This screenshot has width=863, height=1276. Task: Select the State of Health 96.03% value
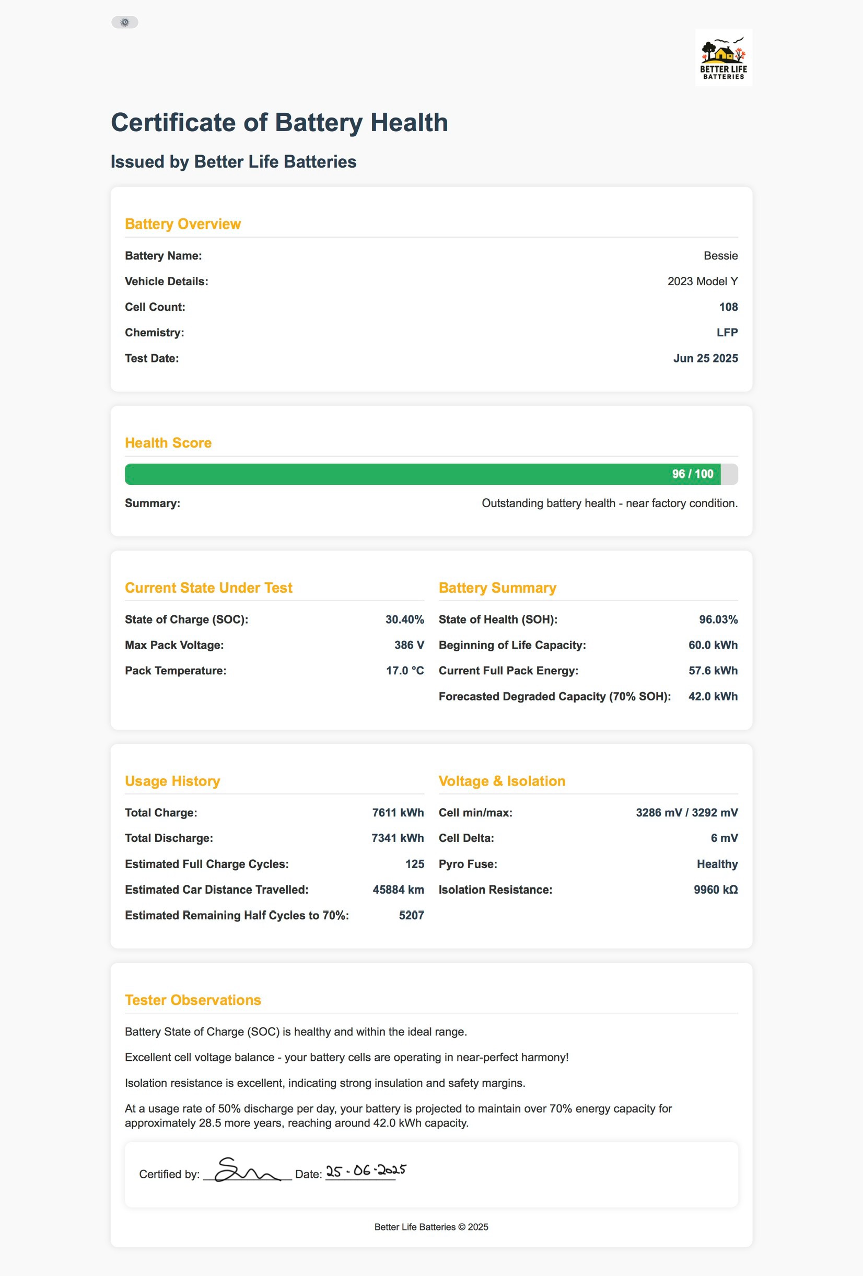click(x=718, y=619)
